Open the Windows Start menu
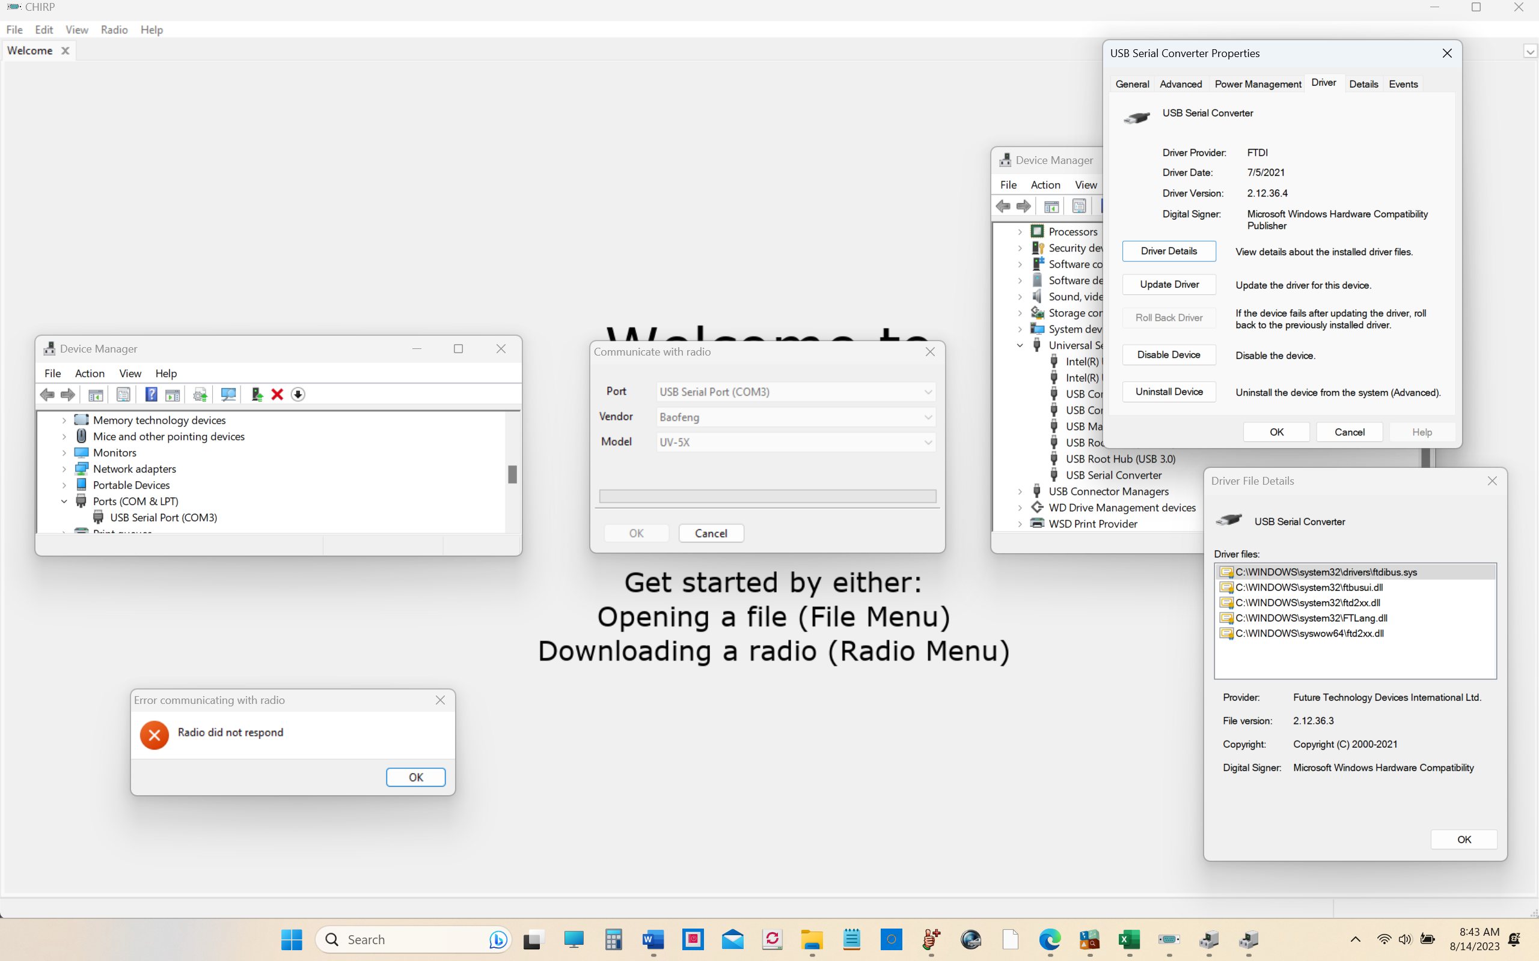1539x961 pixels. [292, 939]
